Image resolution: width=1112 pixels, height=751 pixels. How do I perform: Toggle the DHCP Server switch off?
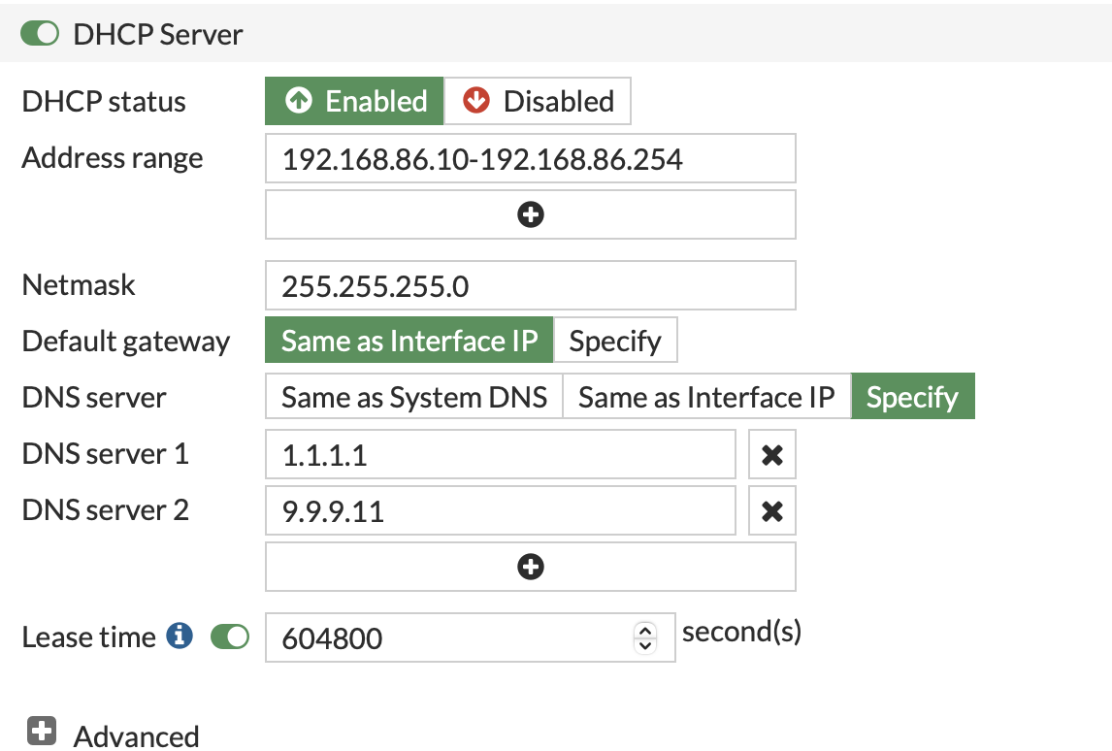(x=39, y=32)
